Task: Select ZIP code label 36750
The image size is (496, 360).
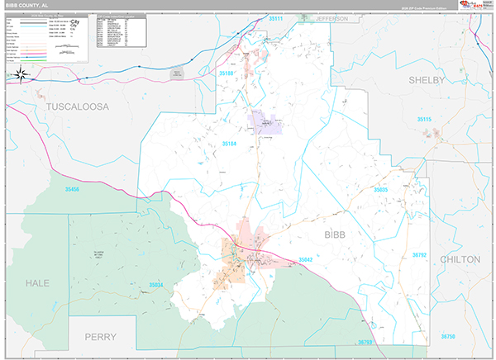Action: click(447, 336)
